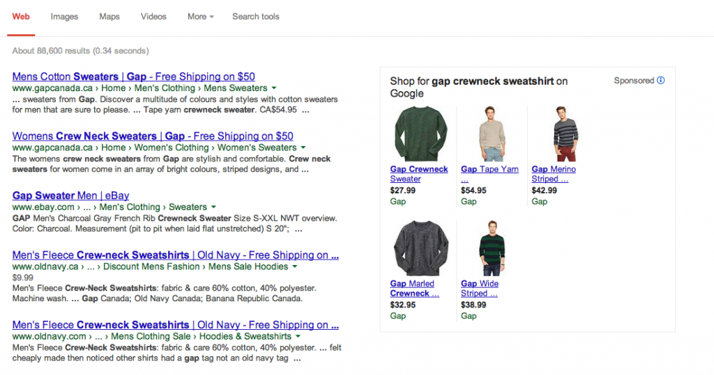Click the www.ebay.com breadcrumb URL
Screen dimensions: 714x375
coord(43,207)
